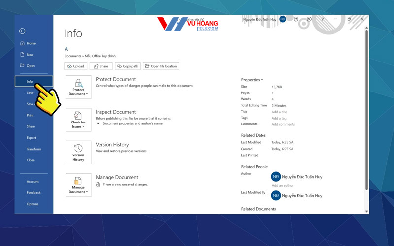Open Help with the question mark icon
This screenshot has height=246, width=394.
[x=323, y=19]
